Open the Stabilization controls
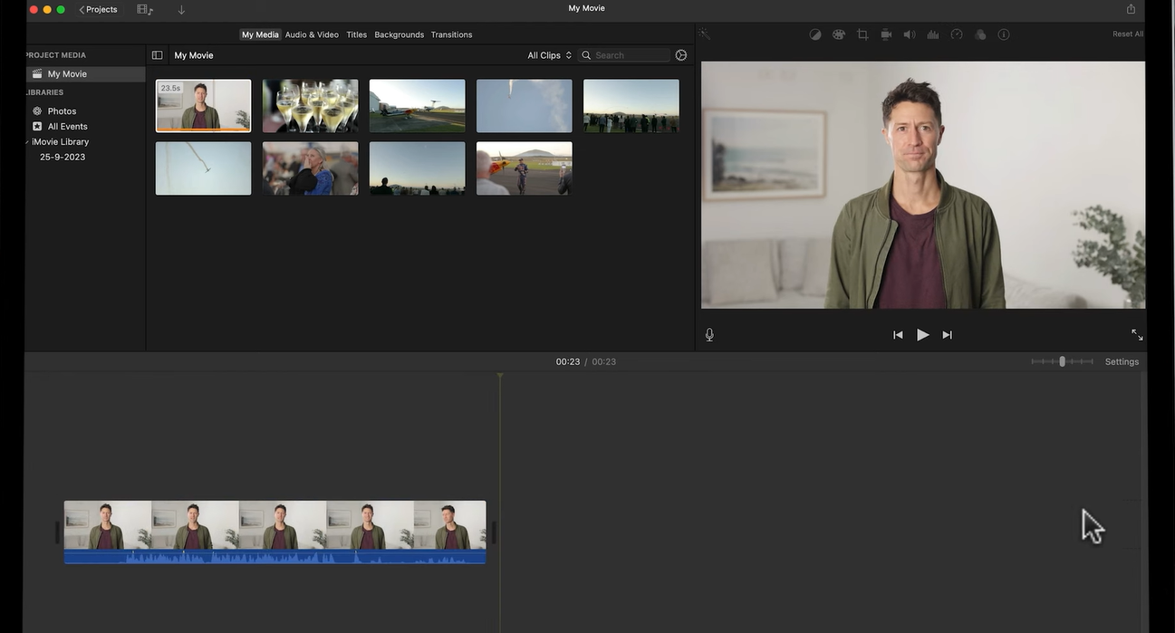1175x633 pixels. (886, 34)
